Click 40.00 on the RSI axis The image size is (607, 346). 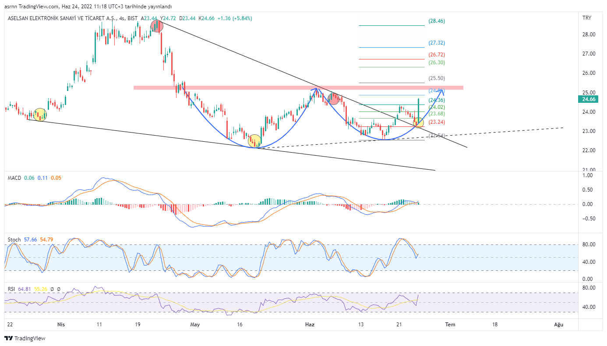point(589,307)
